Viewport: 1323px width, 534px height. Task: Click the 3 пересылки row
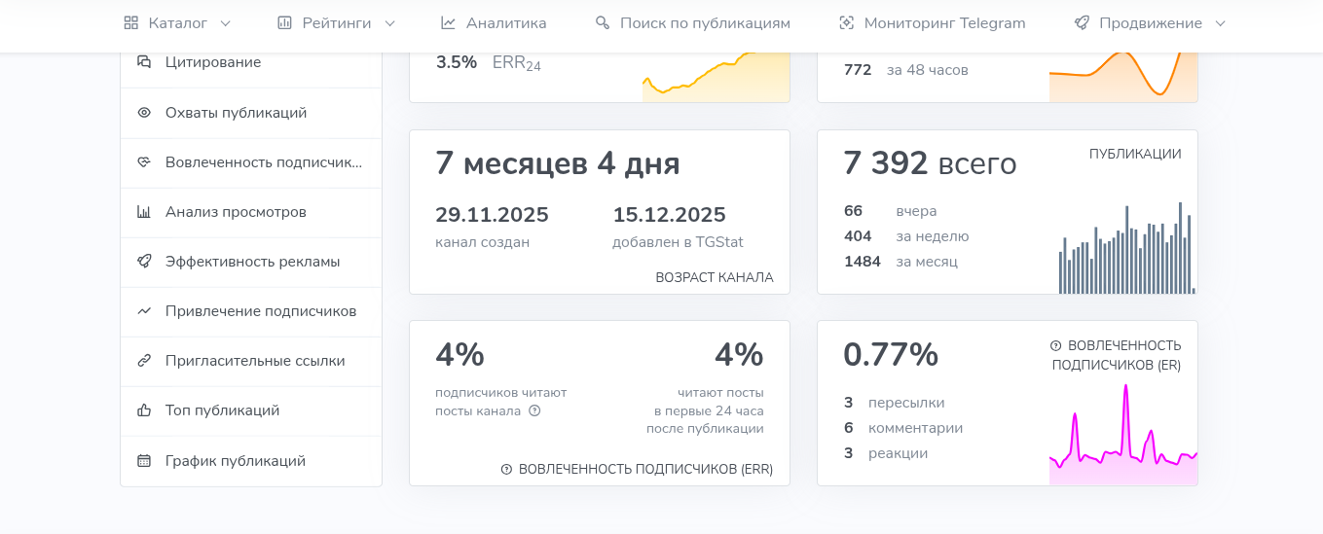tap(894, 403)
